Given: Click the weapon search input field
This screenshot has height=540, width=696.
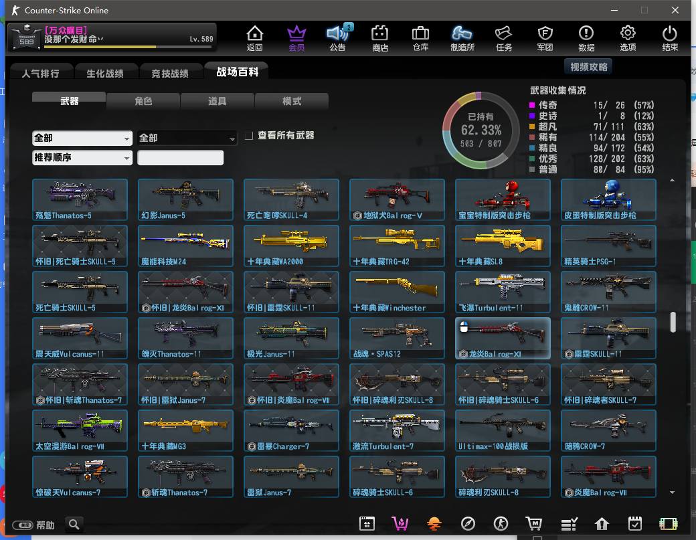Looking at the screenshot, I should pyautogui.click(x=180, y=157).
